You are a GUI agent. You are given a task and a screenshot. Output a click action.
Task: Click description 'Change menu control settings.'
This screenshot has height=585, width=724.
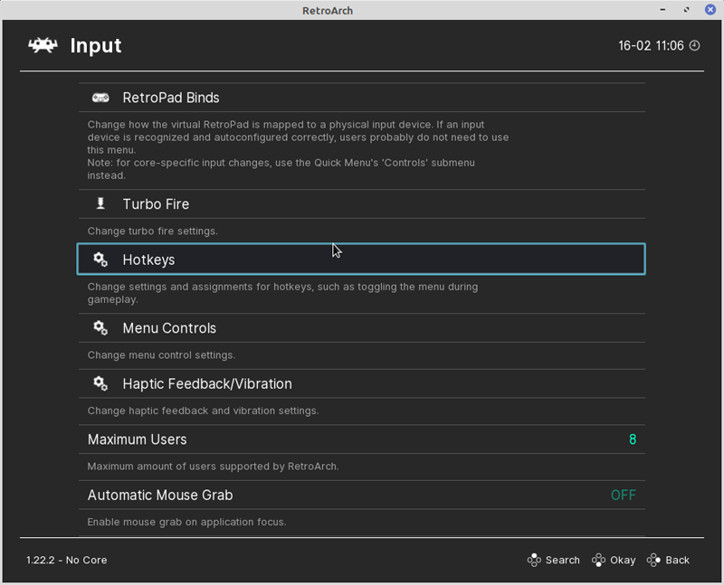(x=161, y=355)
